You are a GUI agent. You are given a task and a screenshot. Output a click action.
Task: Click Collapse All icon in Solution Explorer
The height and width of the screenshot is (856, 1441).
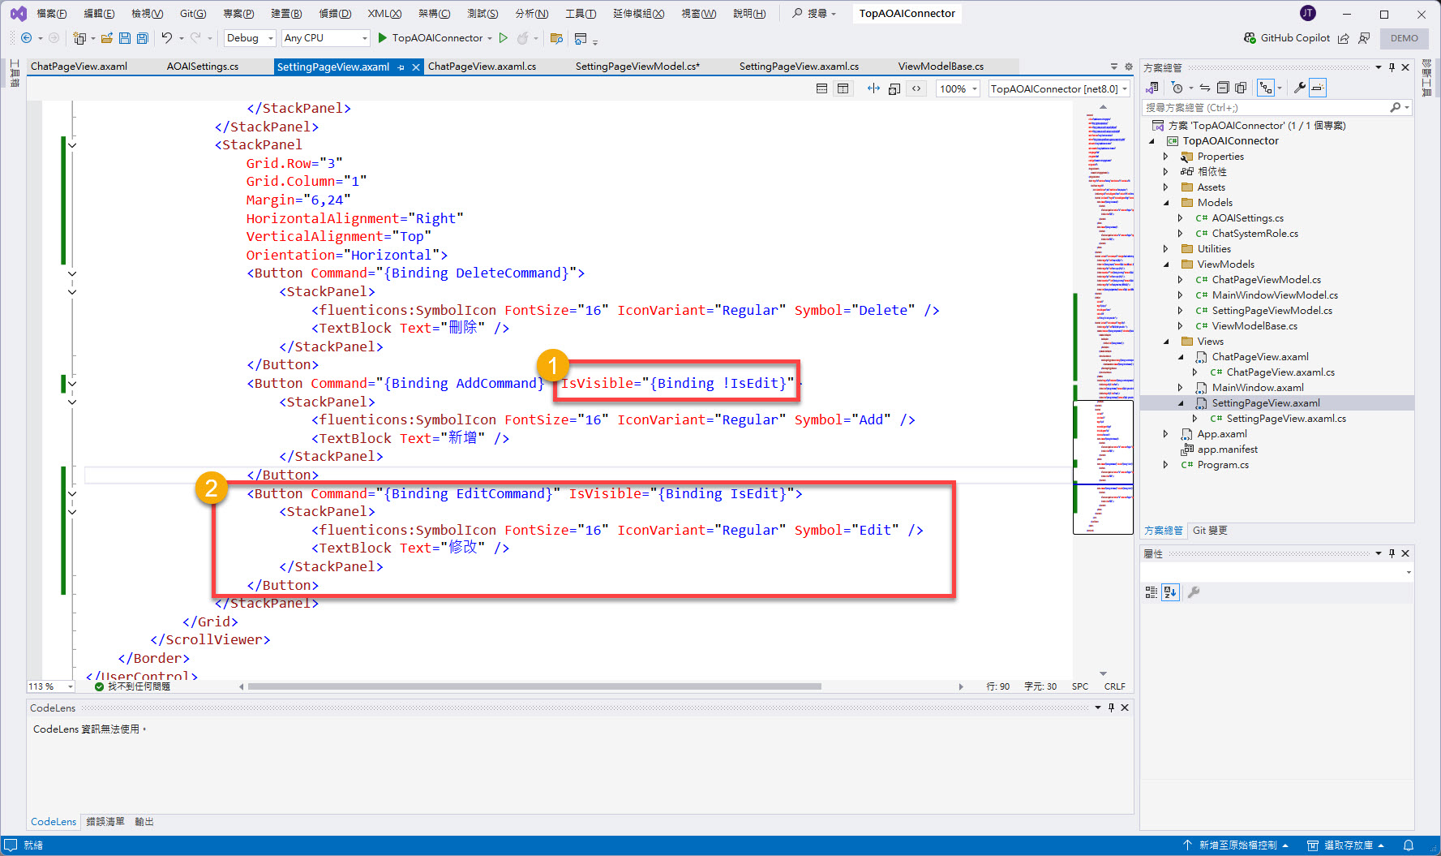(1223, 88)
